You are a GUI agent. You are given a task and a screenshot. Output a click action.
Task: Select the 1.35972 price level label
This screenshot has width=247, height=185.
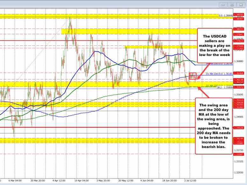point(239,87)
